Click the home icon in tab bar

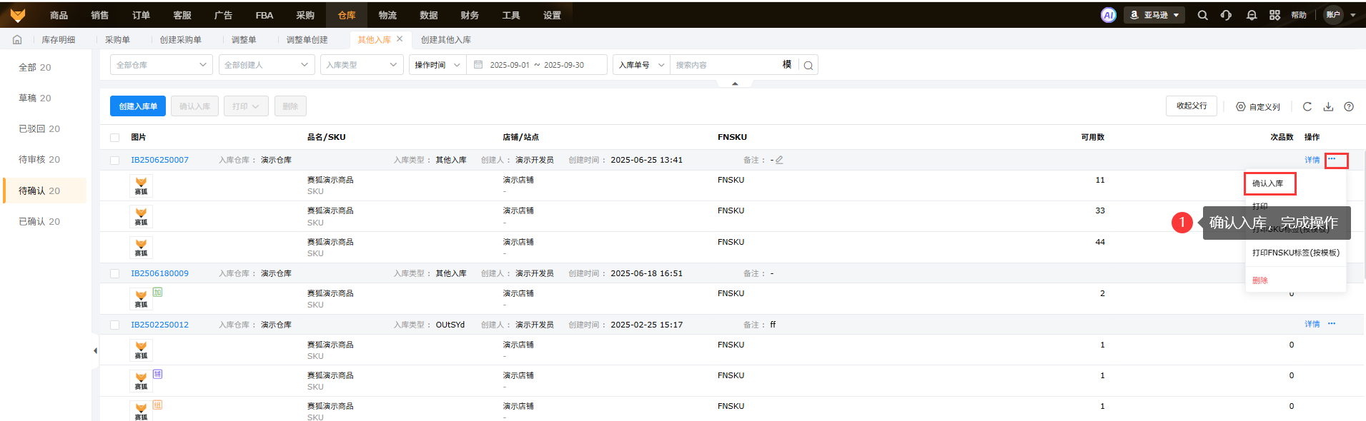[17, 40]
